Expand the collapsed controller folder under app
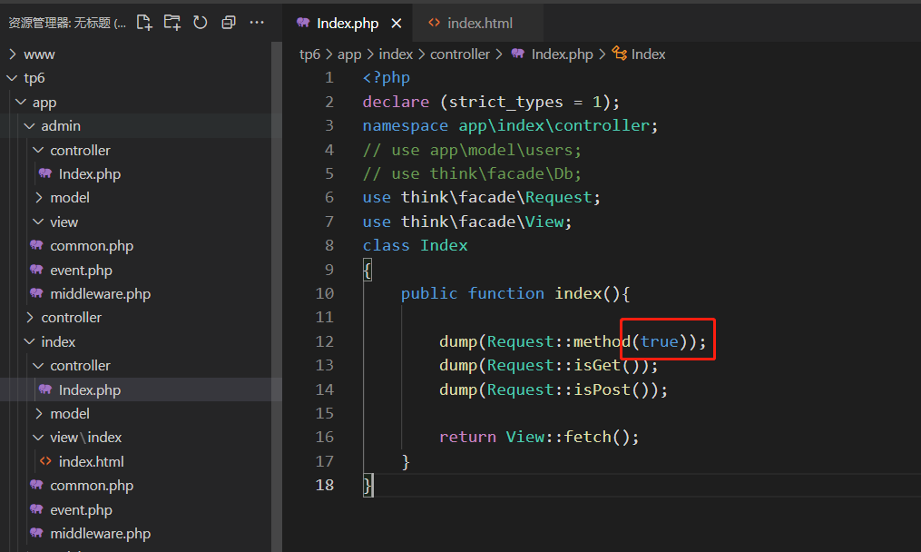Viewport: 921px width, 552px height. [141, 318]
